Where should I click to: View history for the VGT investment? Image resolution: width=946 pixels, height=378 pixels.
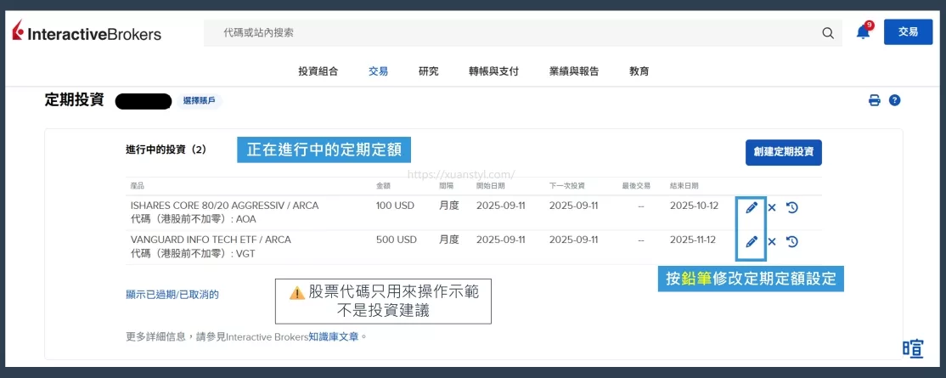(x=792, y=241)
